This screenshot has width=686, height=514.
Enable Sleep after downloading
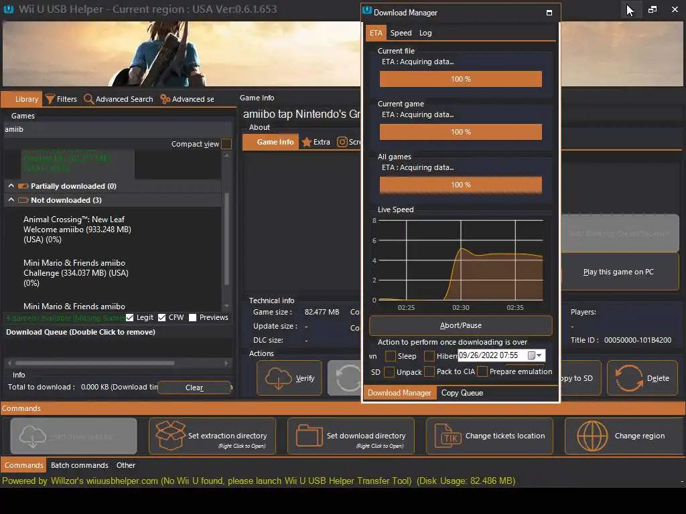391,356
